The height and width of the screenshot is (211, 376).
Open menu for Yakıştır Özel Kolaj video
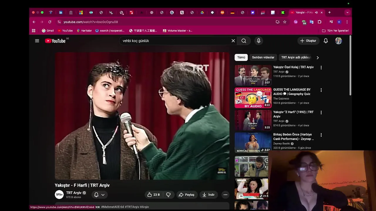coord(321,67)
